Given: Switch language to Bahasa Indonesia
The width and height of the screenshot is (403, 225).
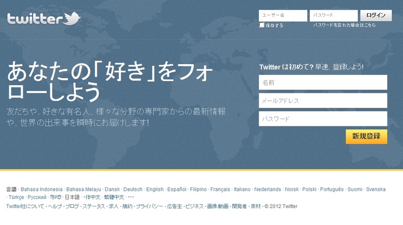Looking at the screenshot, I should (41, 189).
